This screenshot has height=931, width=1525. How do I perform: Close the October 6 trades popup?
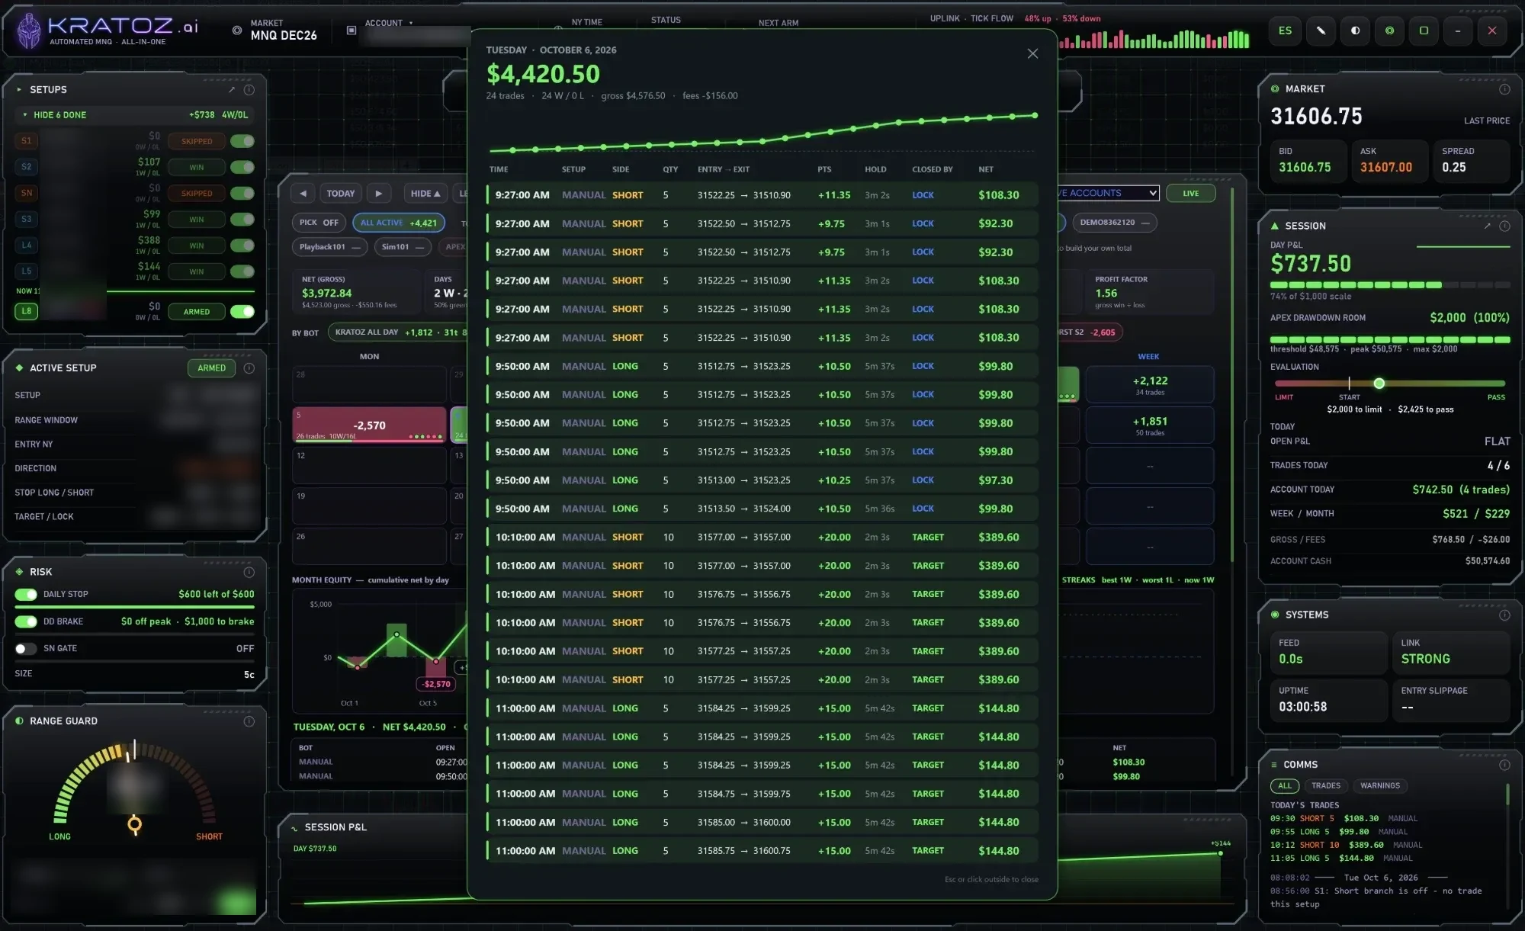pos(1032,53)
